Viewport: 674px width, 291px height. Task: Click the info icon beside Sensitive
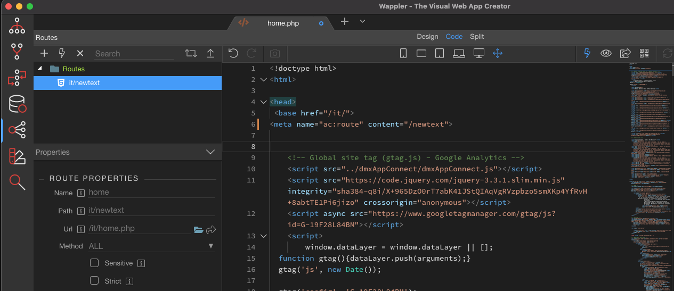tap(141, 263)
